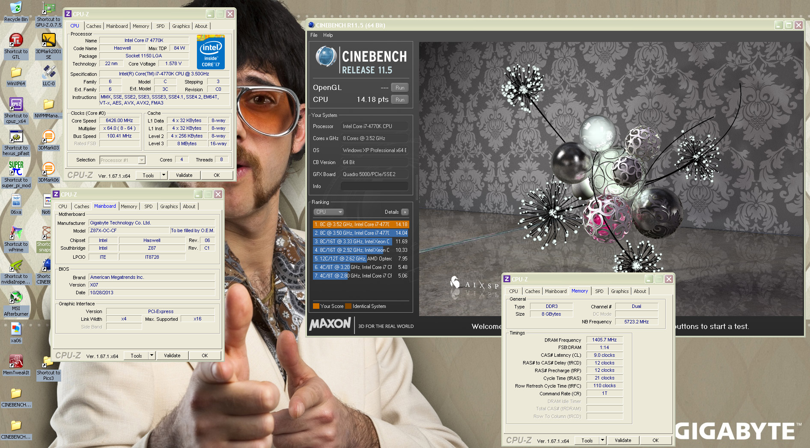This screenshot has width=810, height=448.
Task: Select ranking row "7. 4C/8T @ 2.80 GHz"
Action: [361, 276]
